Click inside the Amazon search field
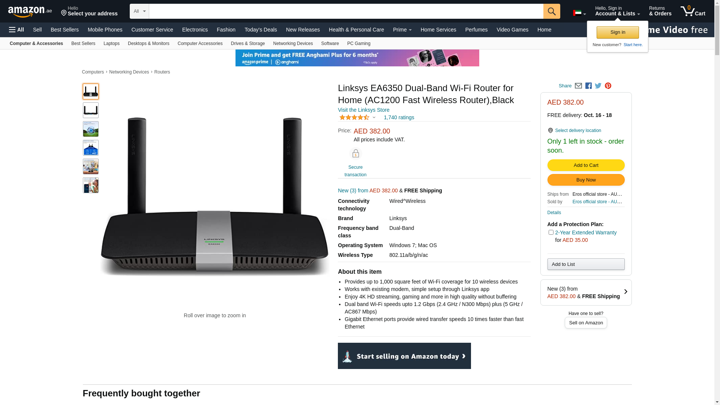Image resolution: width=720 pixels, height=405 pixels. point(346,11)
